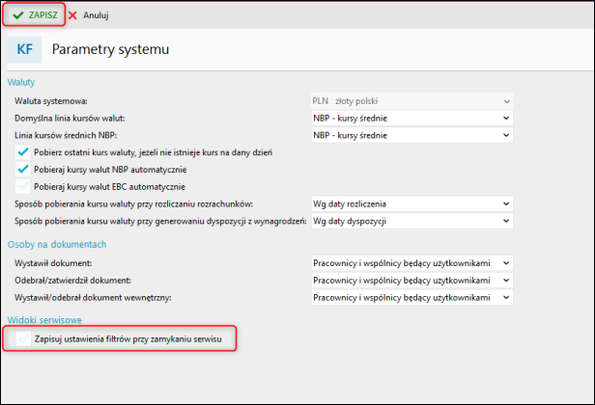Click the 'Waluty' section header
Screen dimensions: 595x405
point(21,82)
